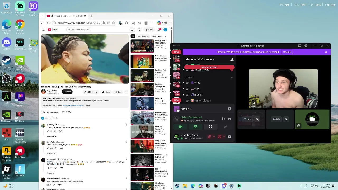Viewport: 338px width, 190px height.
Task: Dismiss the Streamer Mode banner
Action: 326,52
